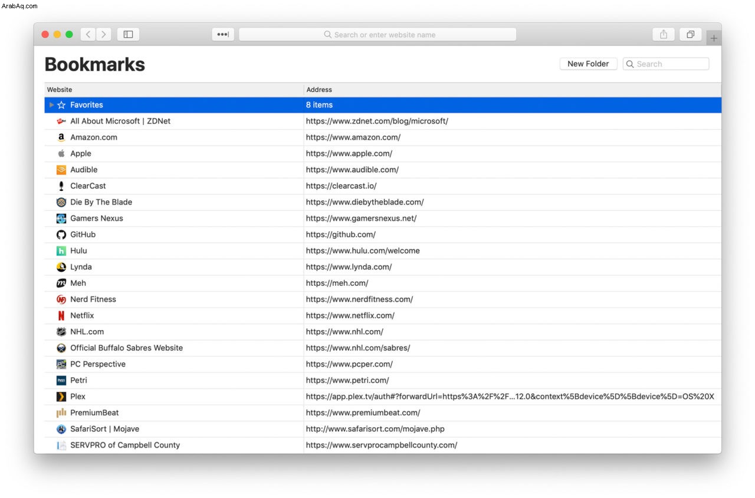
Task: Click the Die By The Blade favicon
Action: 61,202
